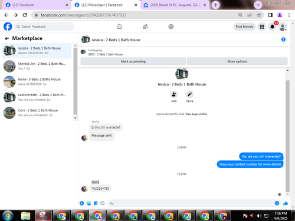Open the Chrome profile avatar

pyautogui.click(x=280, y=15)
